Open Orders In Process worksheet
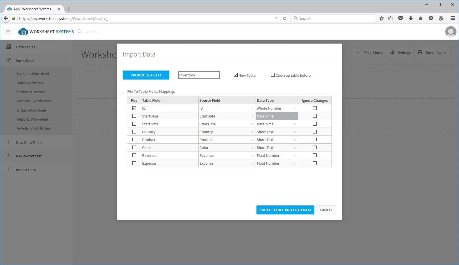Screen dimensions: 459x265 tap(31, 92)
